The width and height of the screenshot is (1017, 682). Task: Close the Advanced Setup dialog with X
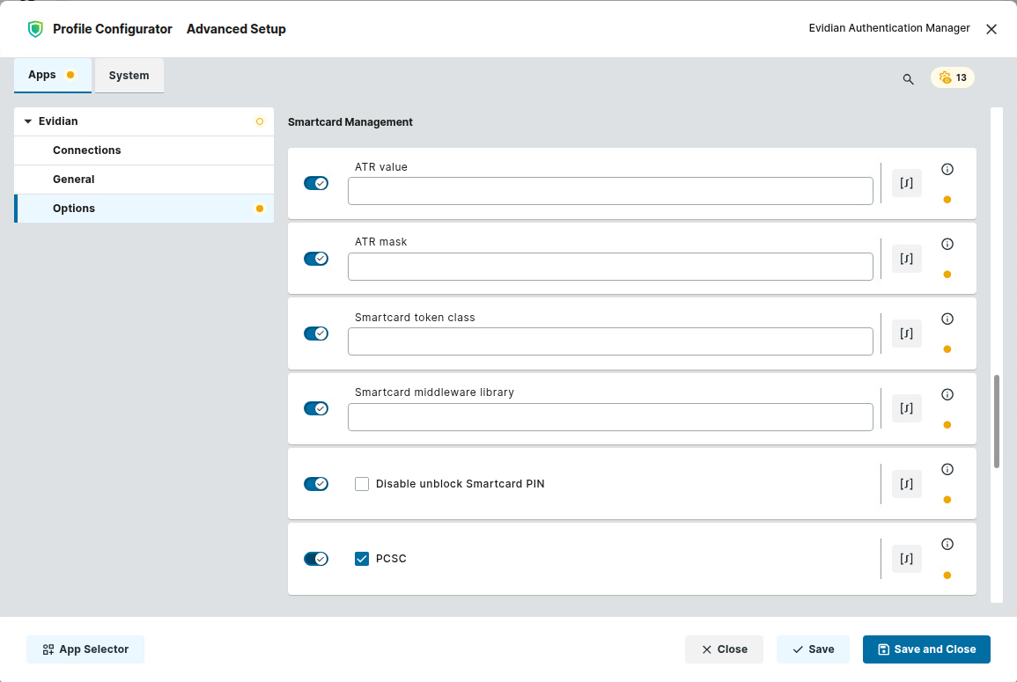click(991, 29)
